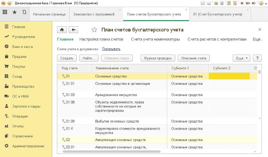268x157 pixels.
Task: Click the M+ memory button
Action: pyautogui.click(x=248, y=3)
